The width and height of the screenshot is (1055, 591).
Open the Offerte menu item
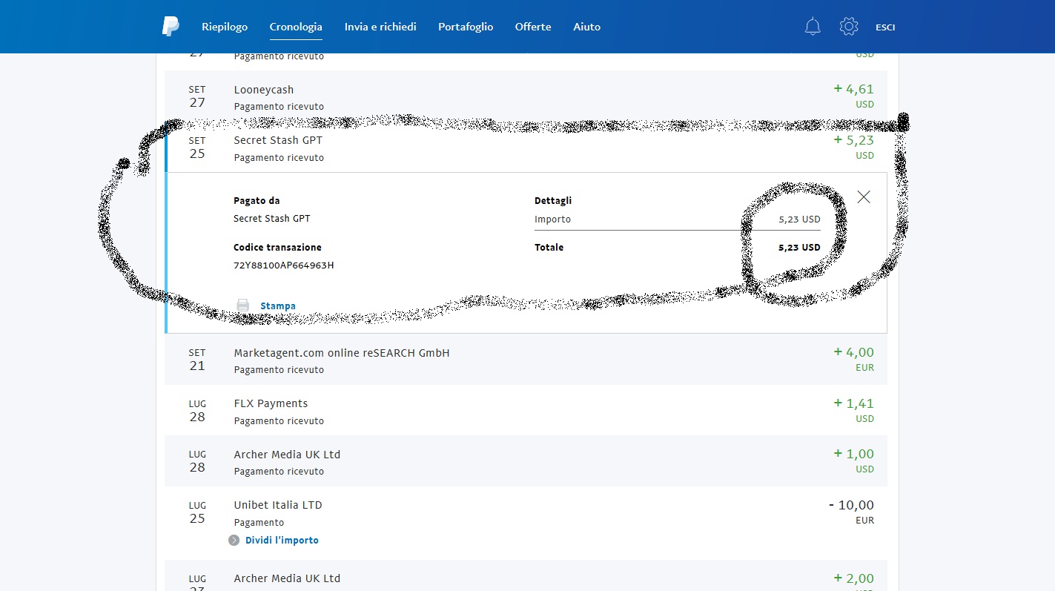coord(533,27)
